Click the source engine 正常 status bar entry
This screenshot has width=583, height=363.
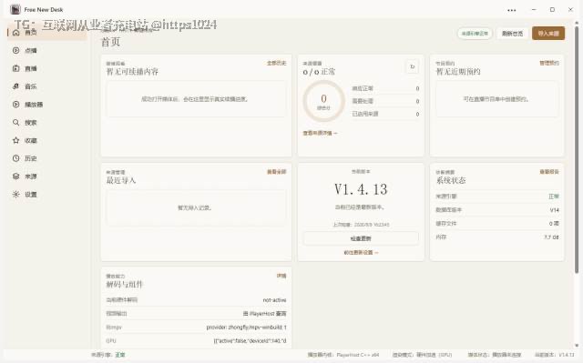coord(108,355)
